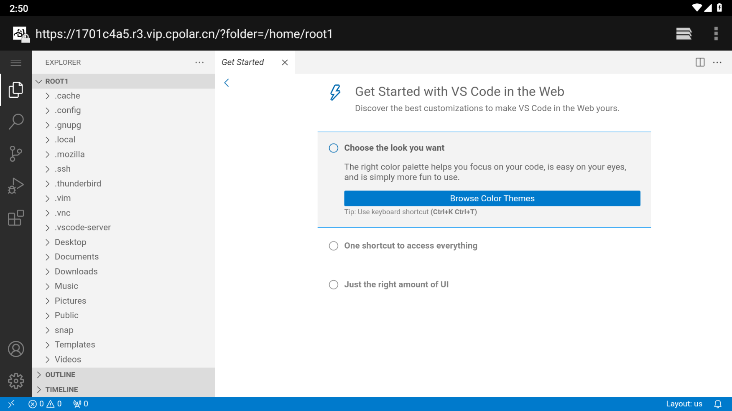Switch to the Get Started tab
This screenshot has width=732, height=411.
tap(242, 62)
